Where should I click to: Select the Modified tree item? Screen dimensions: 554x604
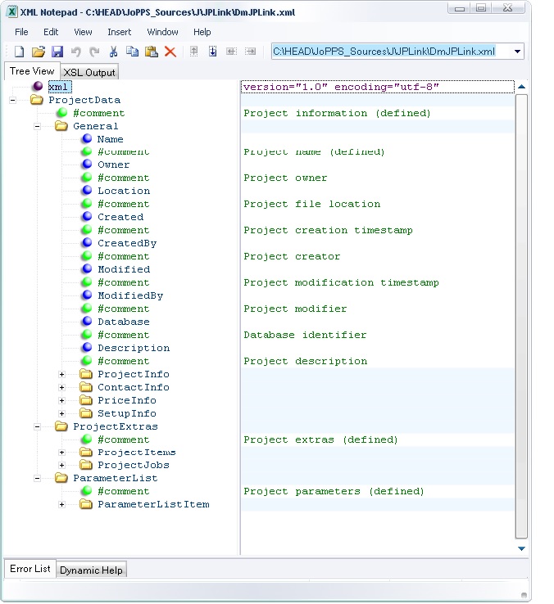tap(124, 269)
